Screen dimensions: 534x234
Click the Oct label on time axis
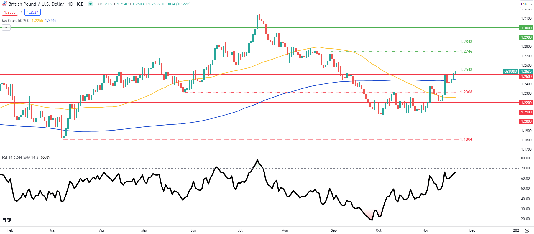point(379,230)
